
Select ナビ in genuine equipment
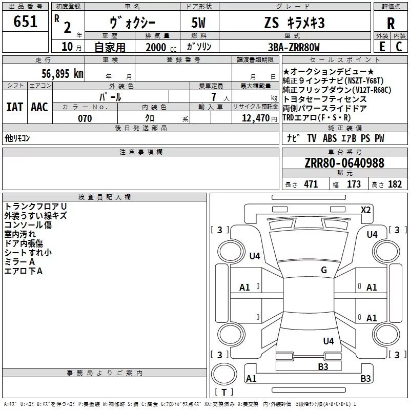click(x=293, y=138)
